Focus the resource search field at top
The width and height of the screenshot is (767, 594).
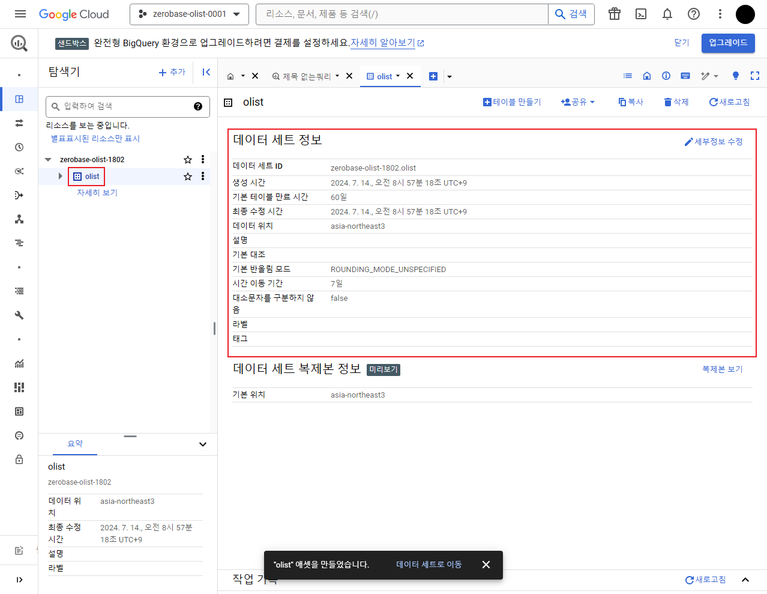coord(402,14)
